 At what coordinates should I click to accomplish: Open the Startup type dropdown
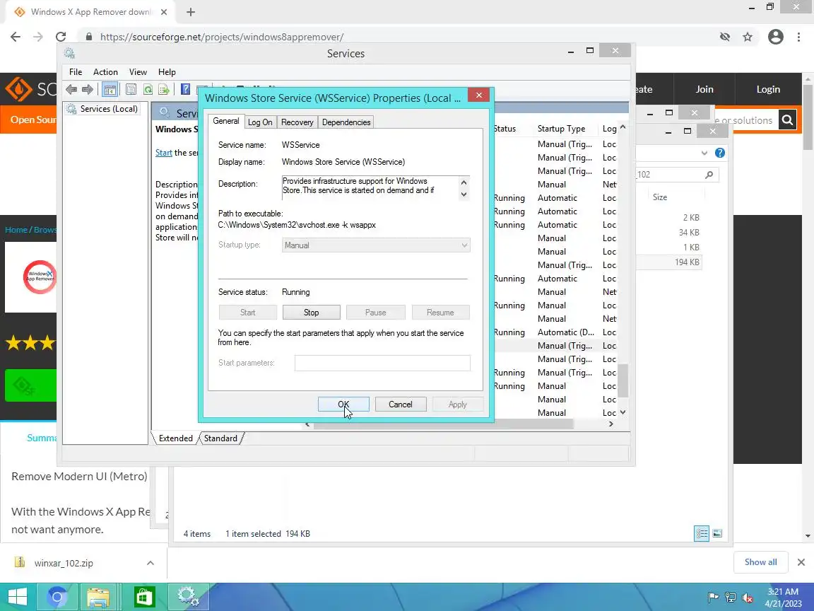(x=376, y=245)
